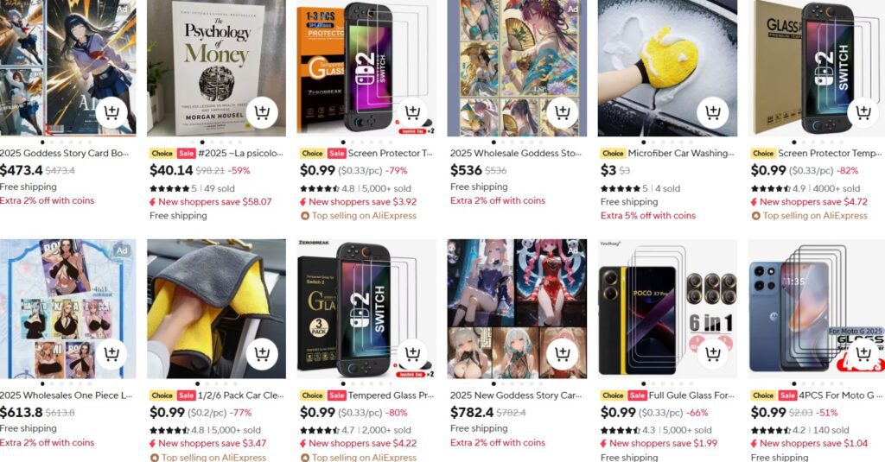Add Microfiber Car Washing glove to cart
Viewport: 885px width, 462px height.
(x=713, y=112)
